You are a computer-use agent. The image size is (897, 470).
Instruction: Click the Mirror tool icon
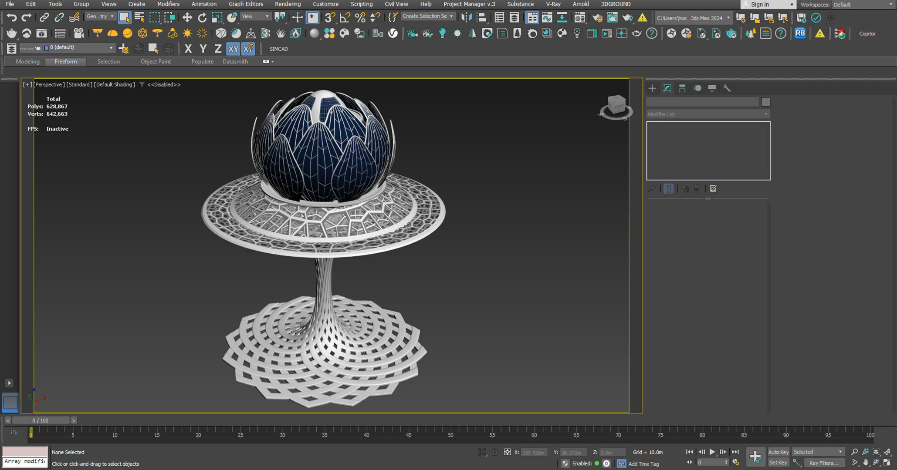coord(466,17)
